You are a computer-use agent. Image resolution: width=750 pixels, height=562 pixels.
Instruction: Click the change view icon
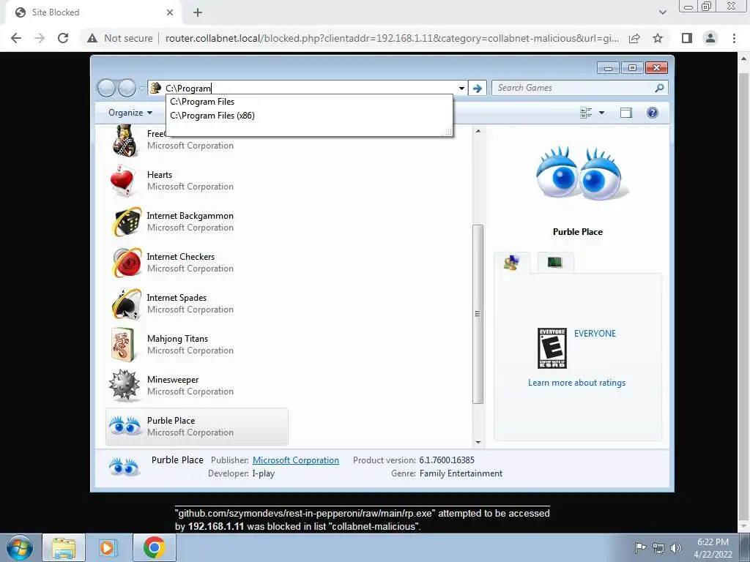tap(586, 113)
